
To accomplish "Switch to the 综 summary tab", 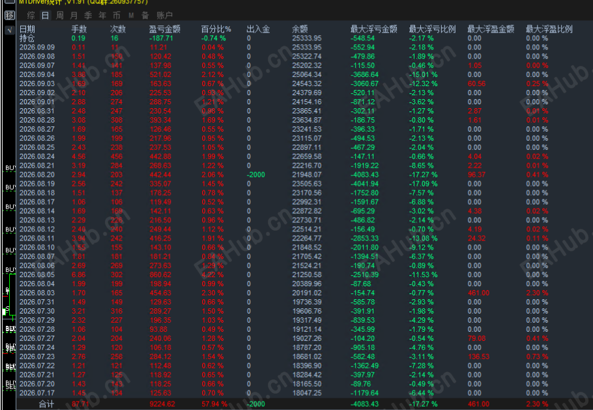I will point(31,16).
